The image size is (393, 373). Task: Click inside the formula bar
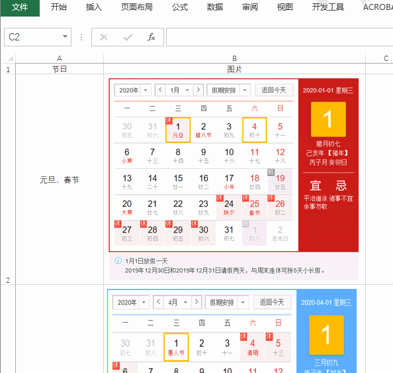coord(279,37)
